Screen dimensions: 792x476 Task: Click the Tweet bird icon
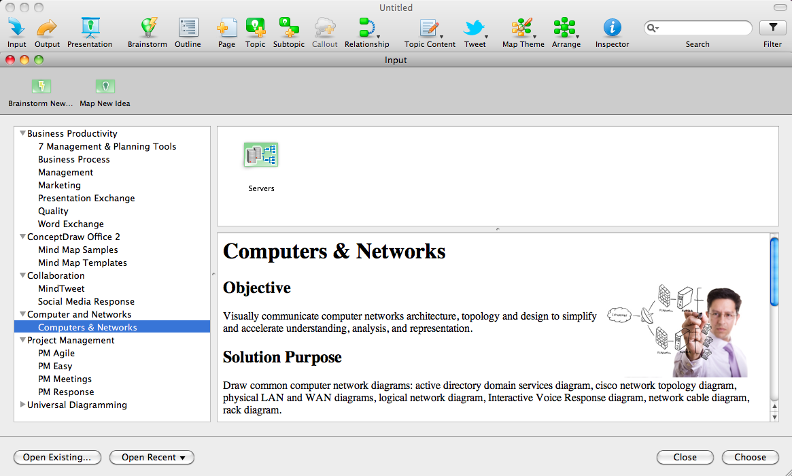pos(475,28)
